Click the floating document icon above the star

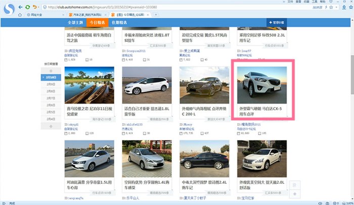tap(295, 185)
